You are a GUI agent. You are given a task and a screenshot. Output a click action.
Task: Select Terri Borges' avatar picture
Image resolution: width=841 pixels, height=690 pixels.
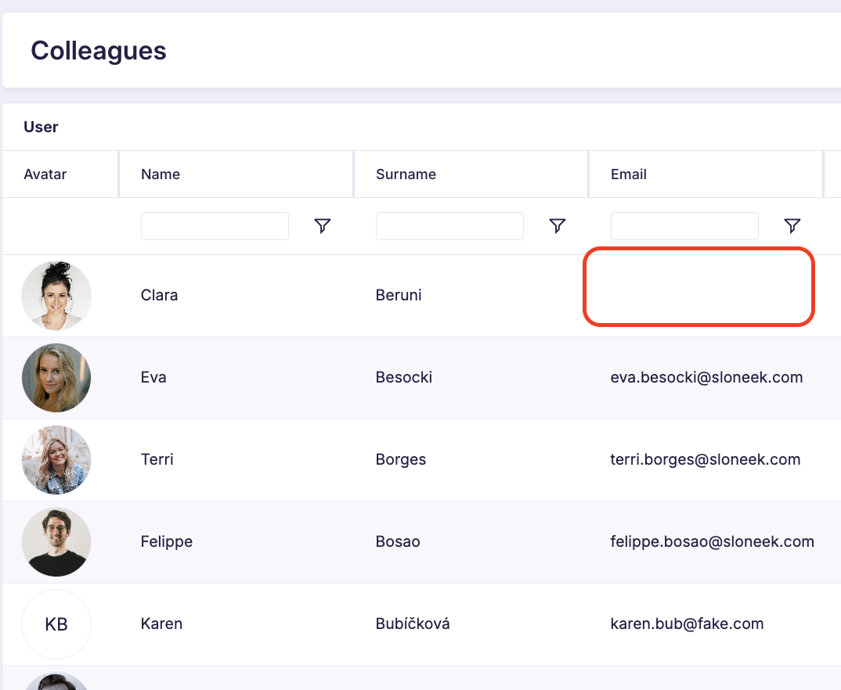point(56,460)
